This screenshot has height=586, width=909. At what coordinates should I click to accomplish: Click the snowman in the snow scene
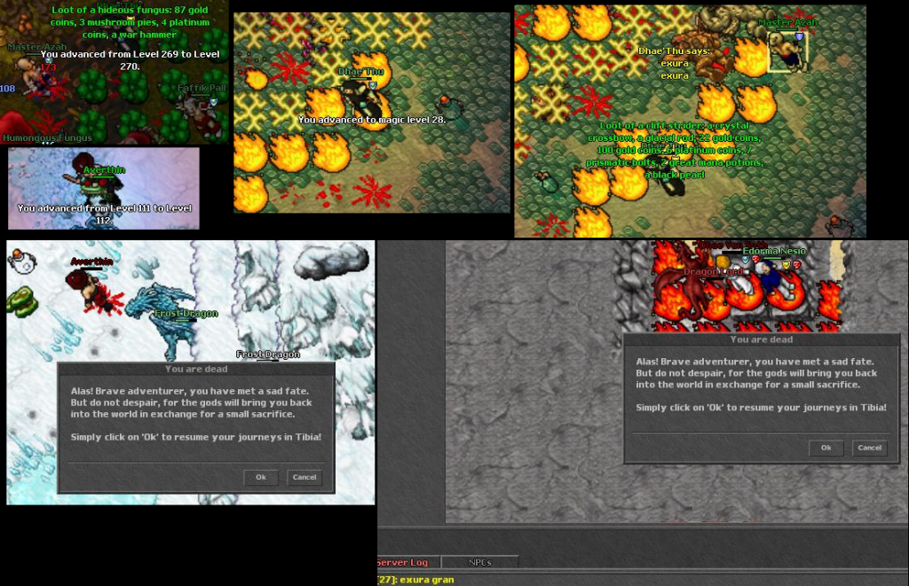(x=21, y=262)
